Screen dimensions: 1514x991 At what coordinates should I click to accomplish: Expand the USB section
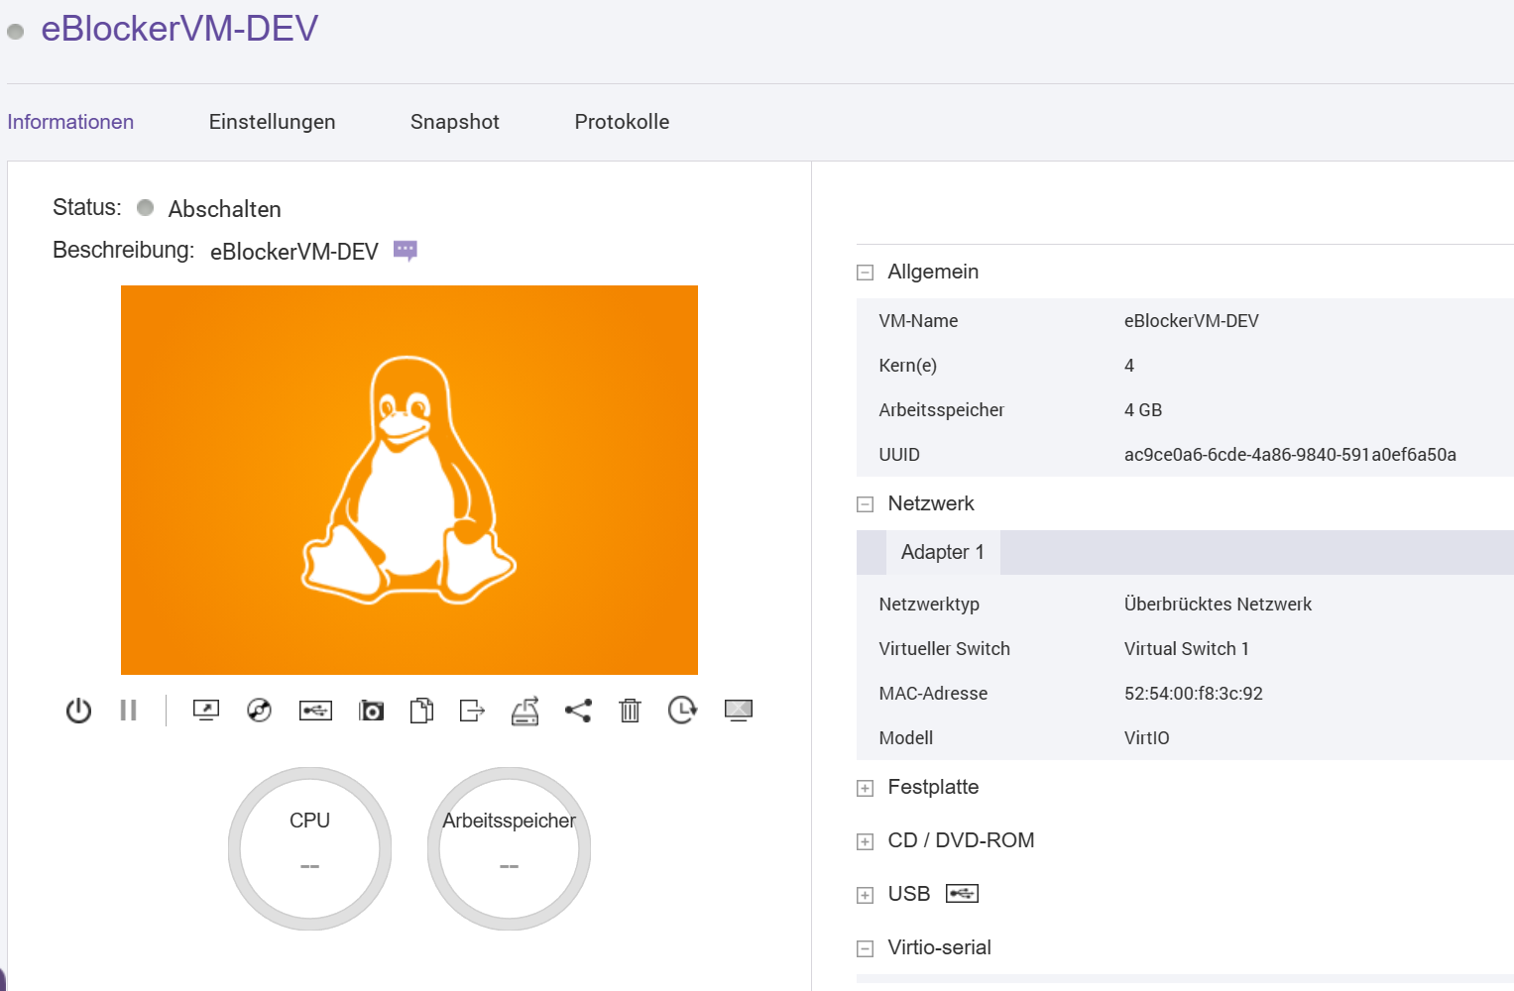pos(866,896)
